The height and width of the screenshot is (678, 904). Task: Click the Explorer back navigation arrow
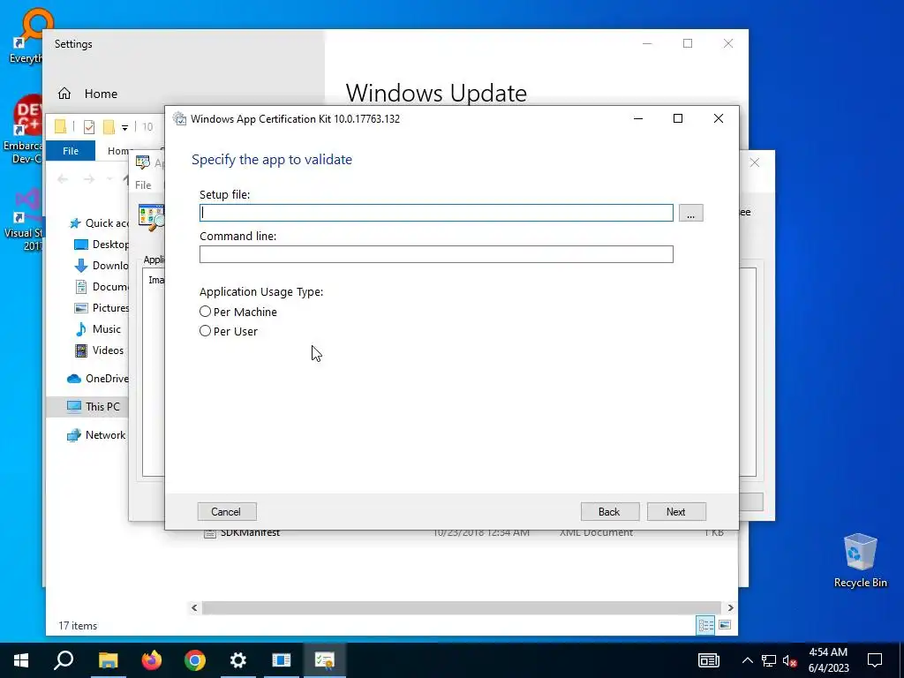pos(63,179)
